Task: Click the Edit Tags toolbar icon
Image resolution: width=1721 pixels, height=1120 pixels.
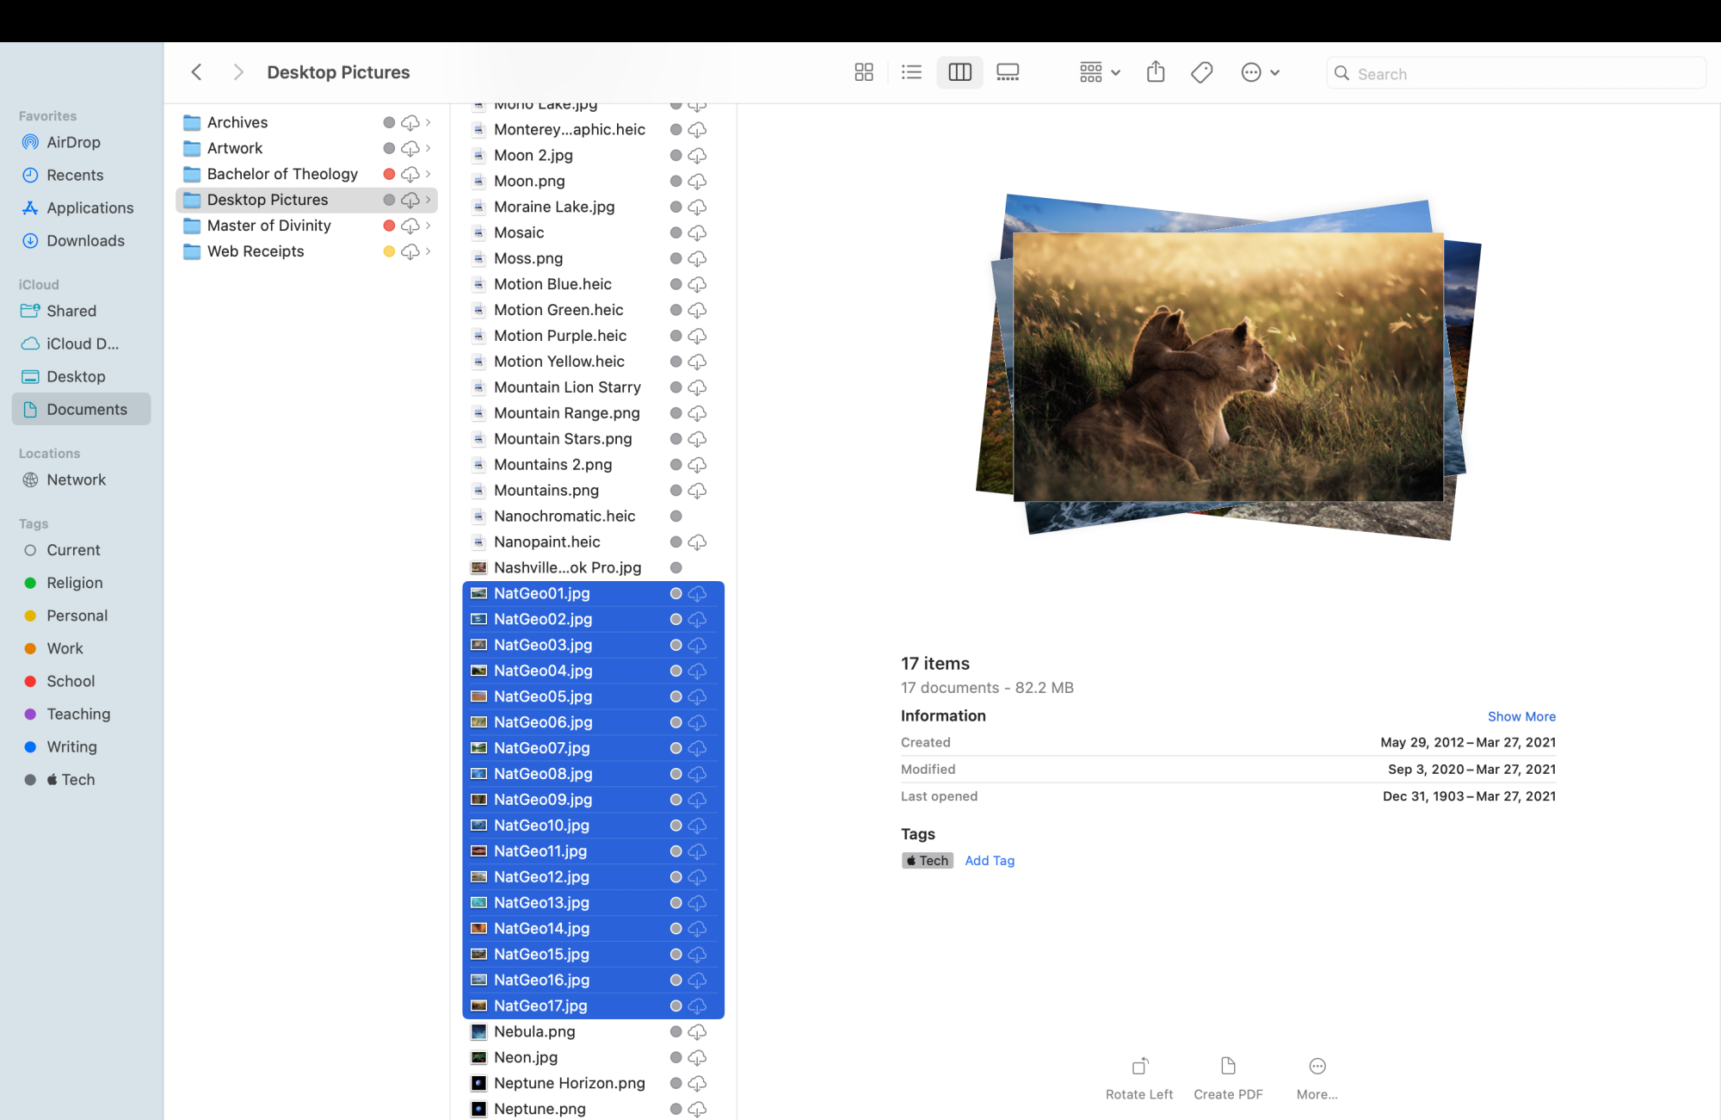Action: click(1202, 72)
